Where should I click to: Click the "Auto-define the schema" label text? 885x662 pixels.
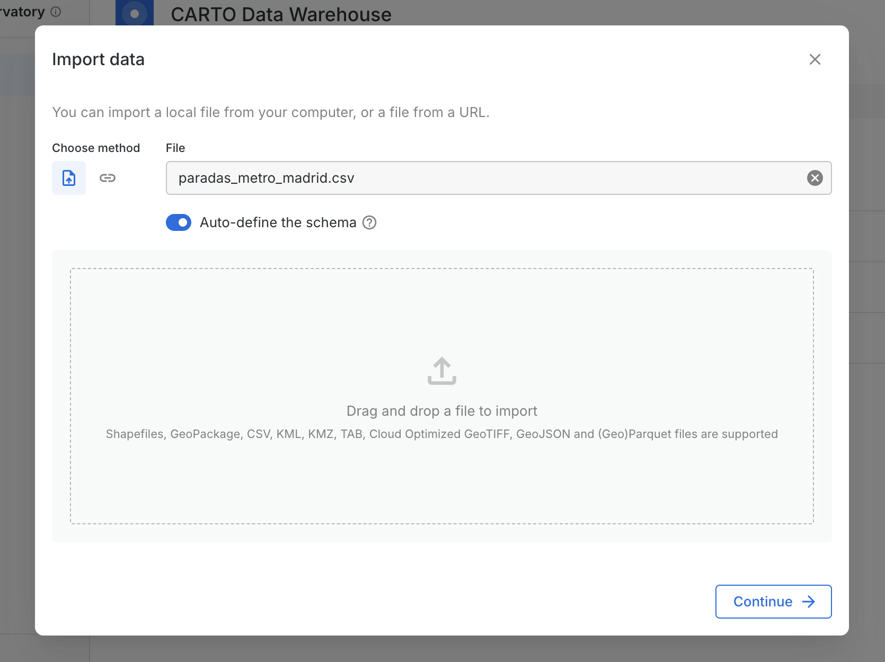tap(278, 222)
